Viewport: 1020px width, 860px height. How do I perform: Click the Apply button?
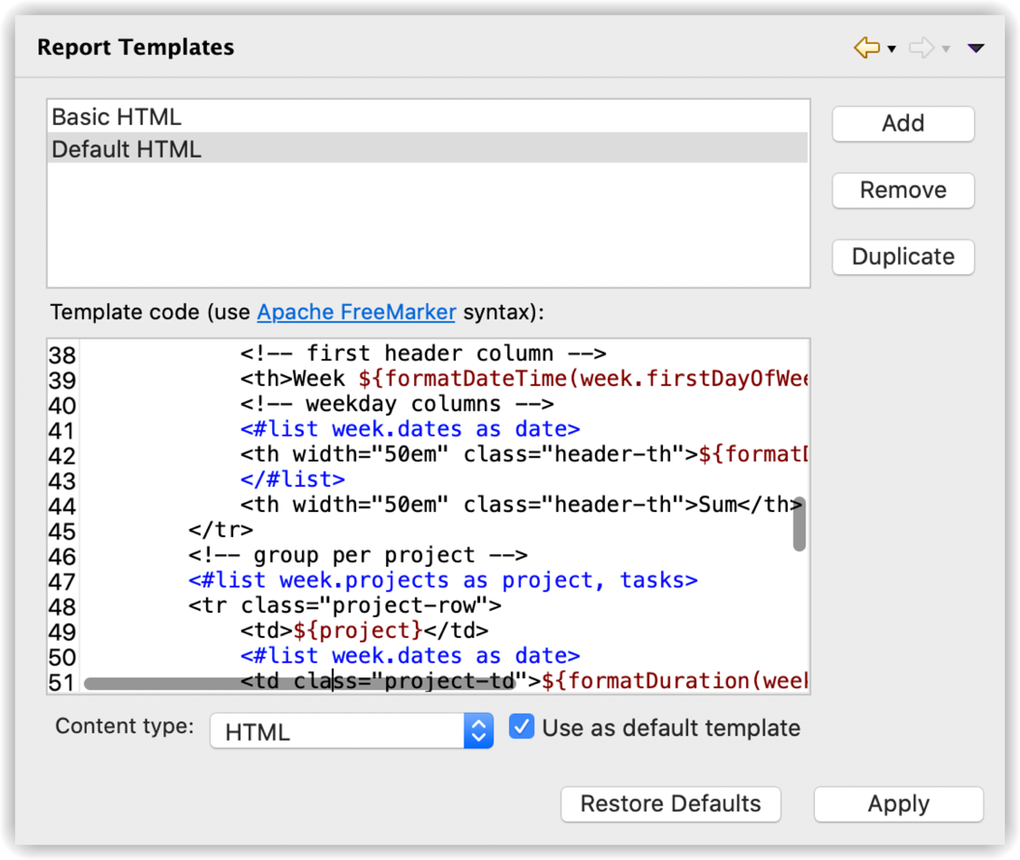[x=899, y=804]
